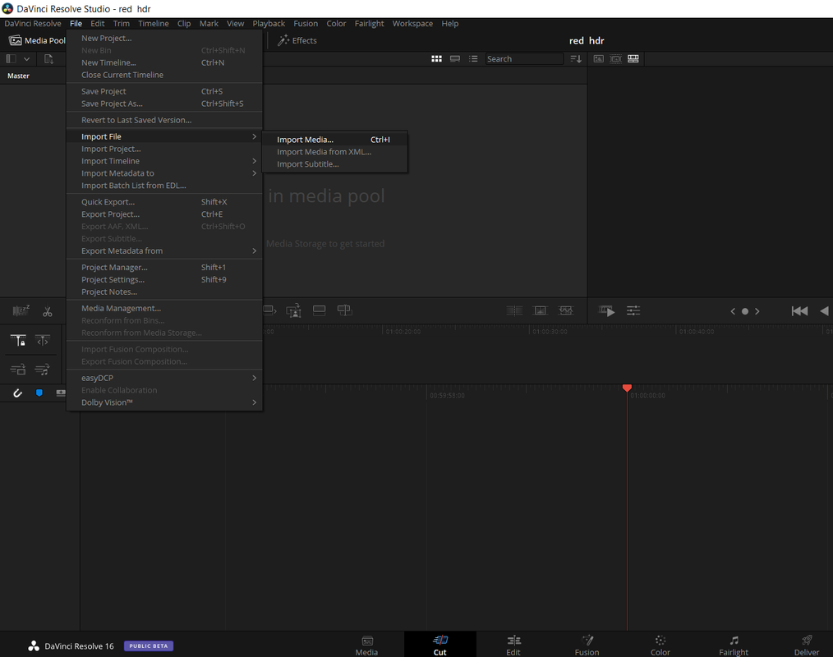Click the close up edit icon
This screenshot has height=657, width=833.
(x=293, y=310)
